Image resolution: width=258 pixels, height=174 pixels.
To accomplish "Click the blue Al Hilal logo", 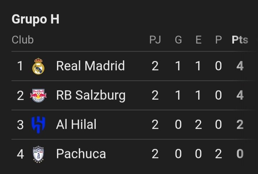I will point(38,125).
